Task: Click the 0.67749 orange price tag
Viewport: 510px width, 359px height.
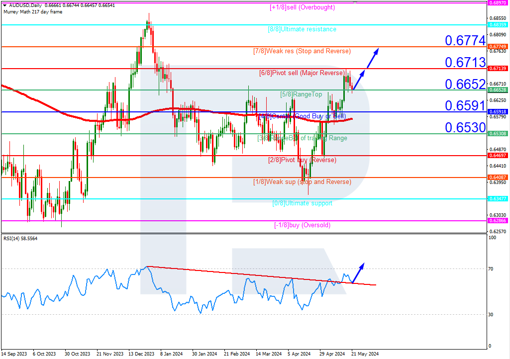Action: pos(498,47)
